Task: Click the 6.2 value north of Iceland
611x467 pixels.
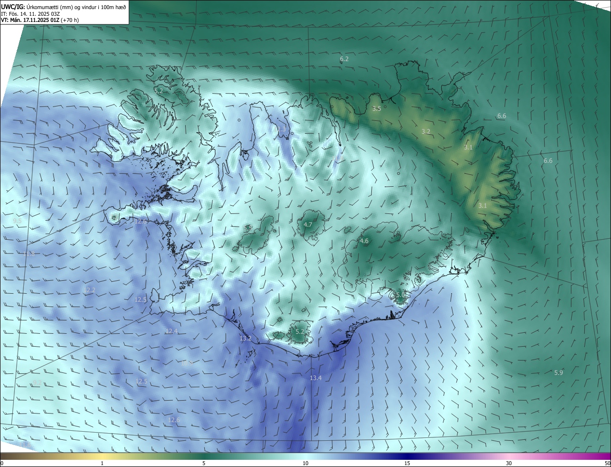Action: point(344,59)
